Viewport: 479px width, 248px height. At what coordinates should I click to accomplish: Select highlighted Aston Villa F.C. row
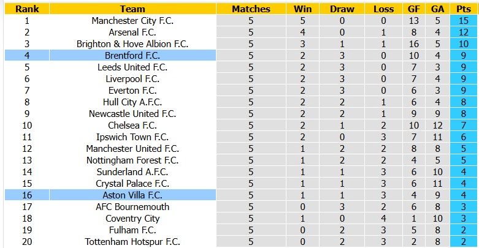[240, 195]
